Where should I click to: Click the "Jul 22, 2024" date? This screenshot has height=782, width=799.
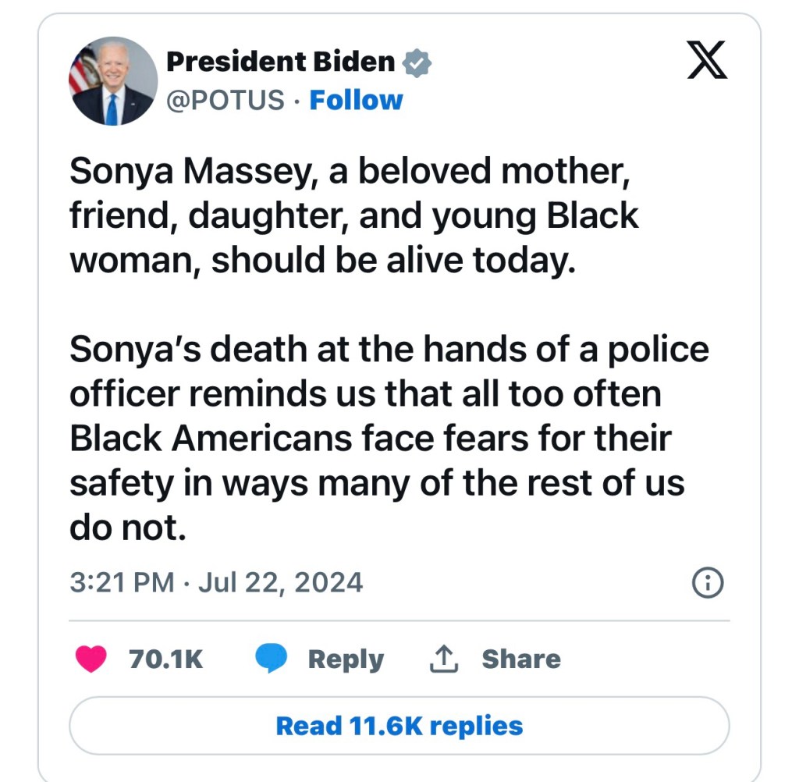(x=280, y=582)
